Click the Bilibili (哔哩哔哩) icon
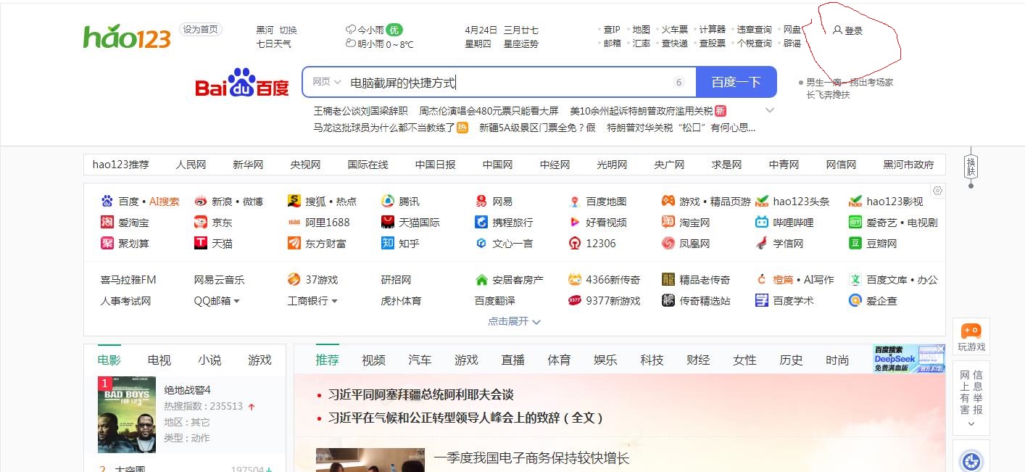 click(x=762, y=223)
